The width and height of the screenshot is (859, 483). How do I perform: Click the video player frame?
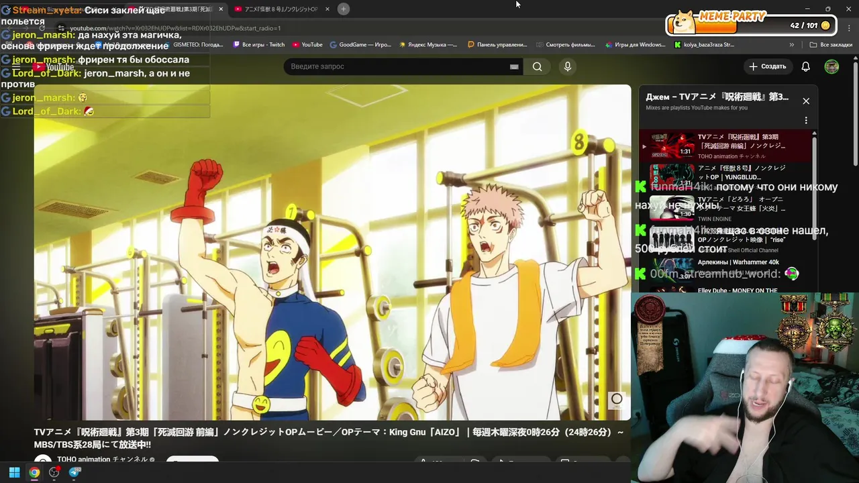tap(332, 252)
